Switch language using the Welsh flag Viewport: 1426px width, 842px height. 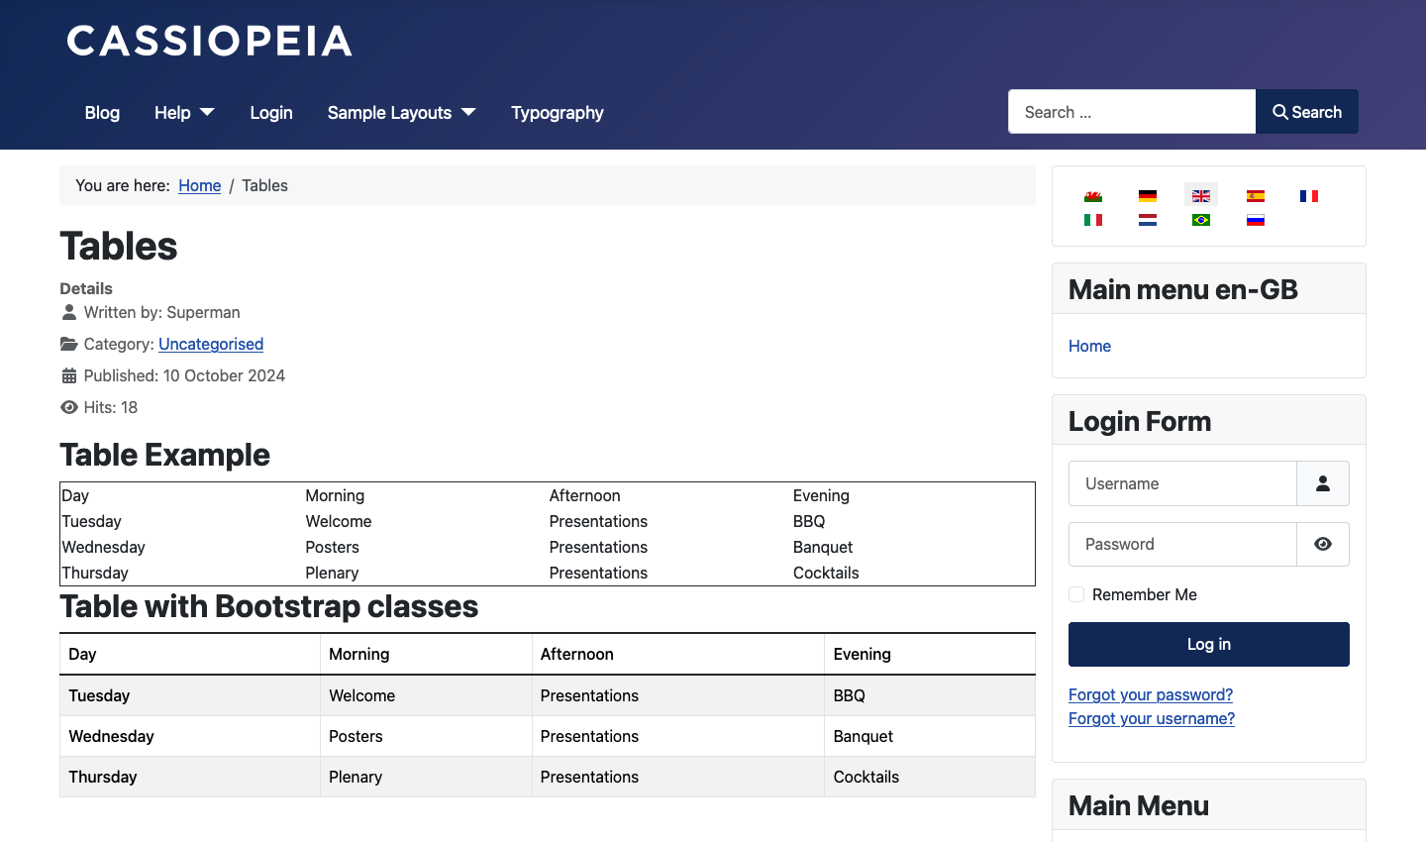click(1093, 196)
